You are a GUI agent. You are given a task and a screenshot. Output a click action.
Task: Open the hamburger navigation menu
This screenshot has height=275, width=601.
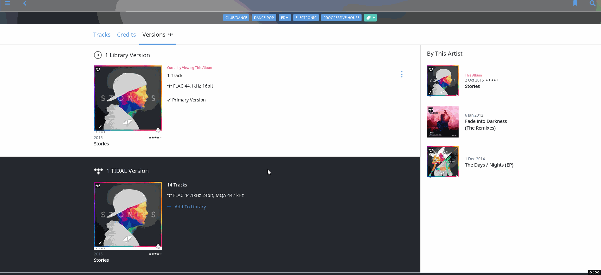point(7,3)
